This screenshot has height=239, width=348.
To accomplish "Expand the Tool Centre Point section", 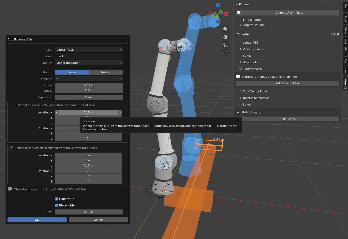I will tap(255, 91).
